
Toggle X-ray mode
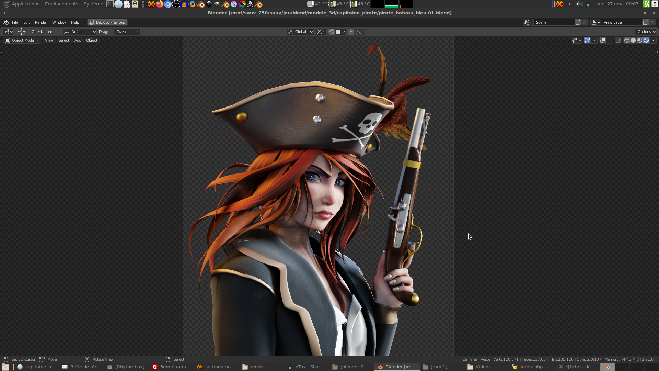618,40
